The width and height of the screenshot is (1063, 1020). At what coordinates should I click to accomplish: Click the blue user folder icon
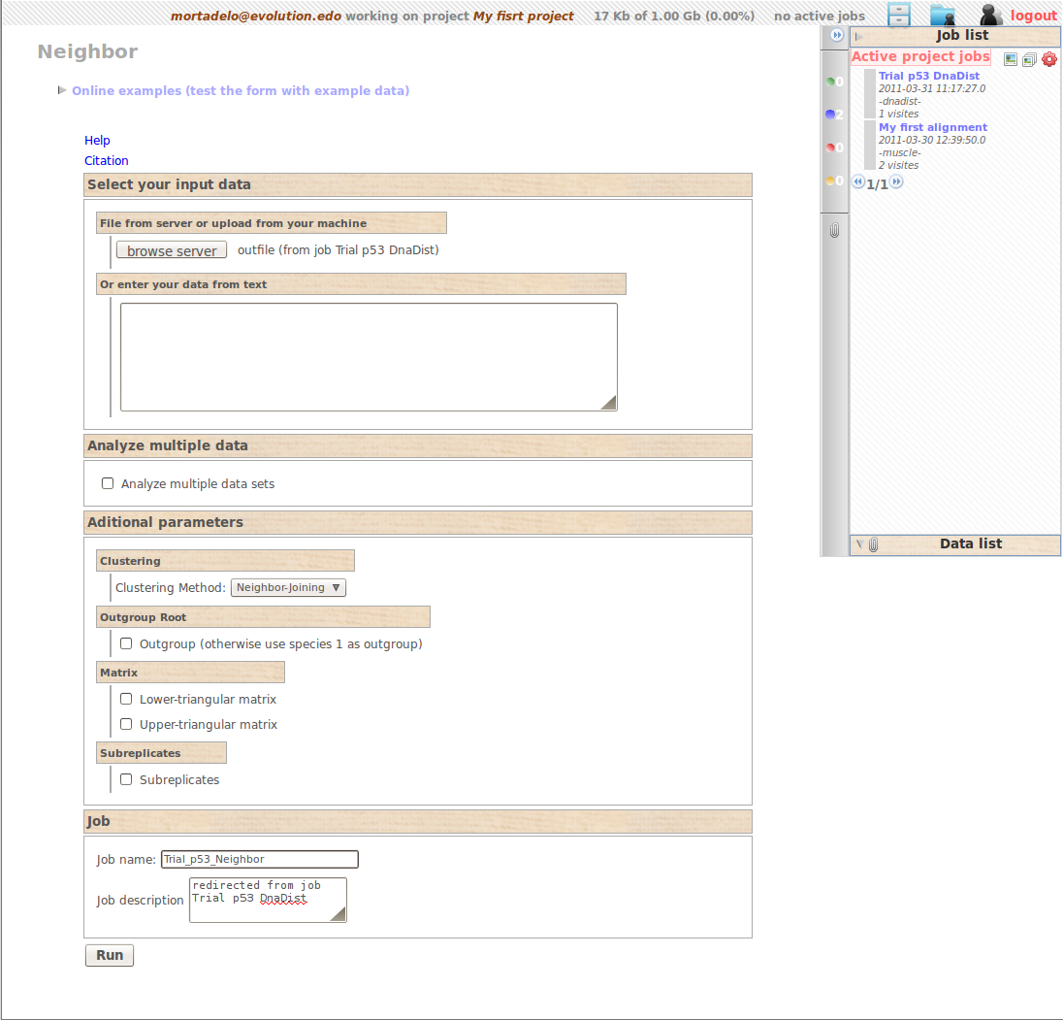pyautogui.click(x=942, y=15)
